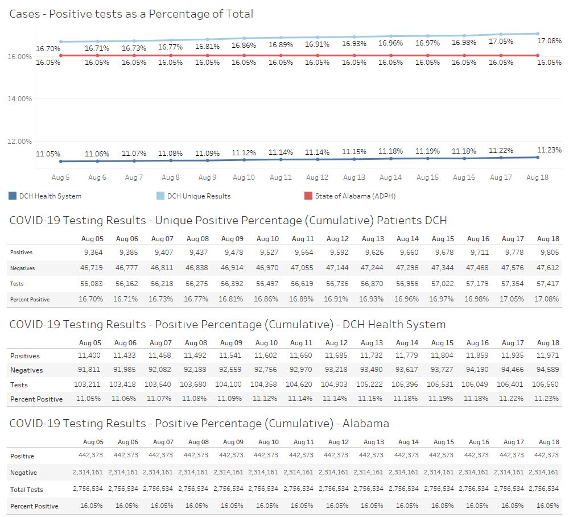
Task: Click the DCH Health System legend color swatch
Action: pyautogui.click(x=13, y=196)
